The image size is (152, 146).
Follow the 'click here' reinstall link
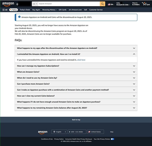pos(81,60)
